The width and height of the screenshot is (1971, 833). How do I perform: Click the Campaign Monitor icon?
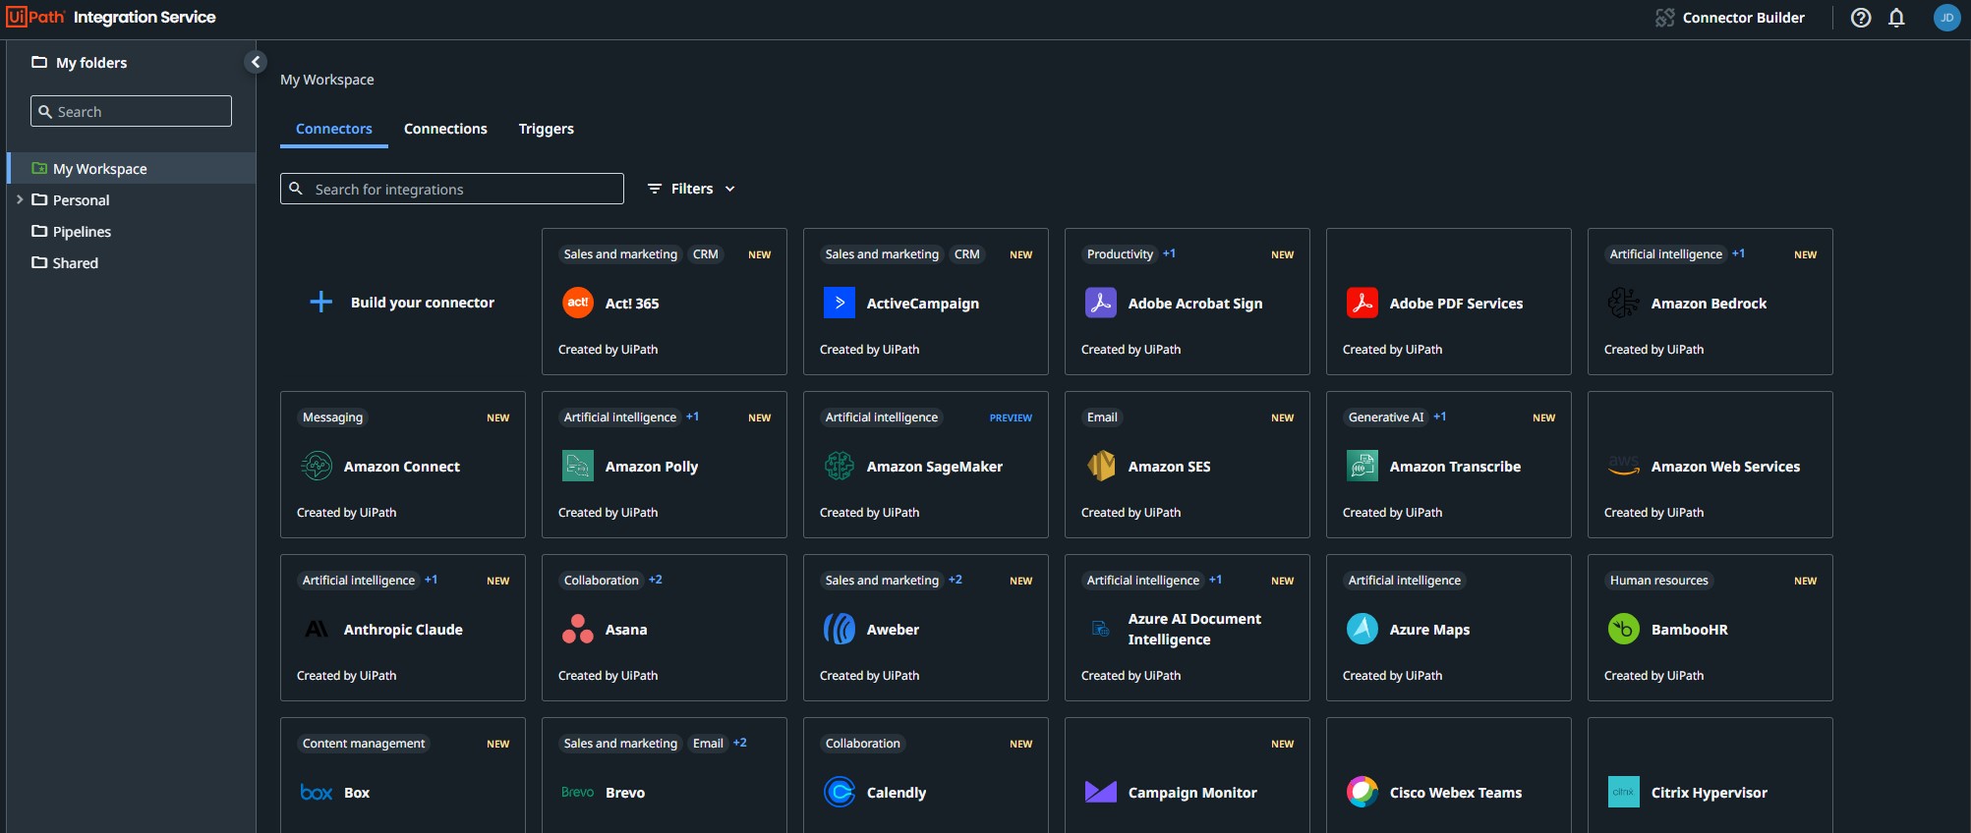click(x=1101, y=792)
